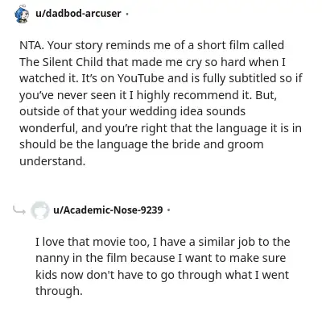Click the dot separator after dadbod-arcuser
This screenshot has width=322, height=320.
127,14
